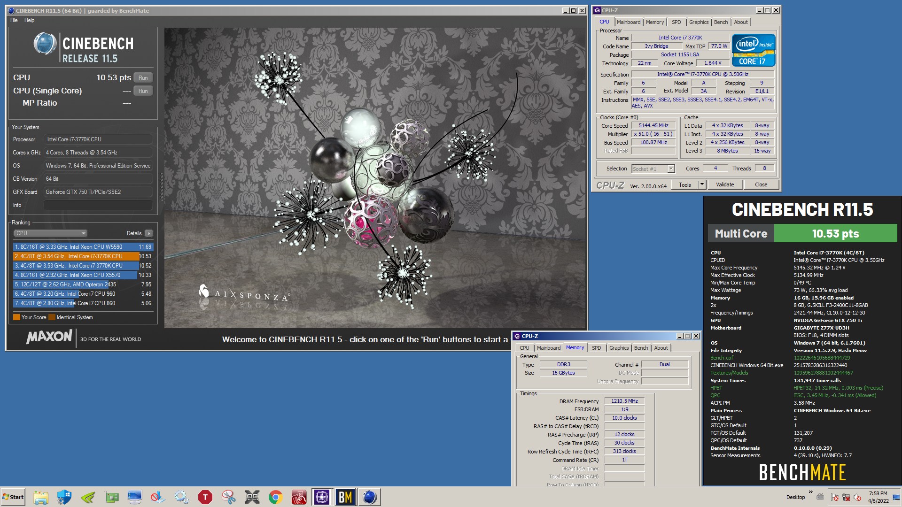Open the green circuit board taskbar icon
This screenshot has width=902, height=507.
coord(111,497)
